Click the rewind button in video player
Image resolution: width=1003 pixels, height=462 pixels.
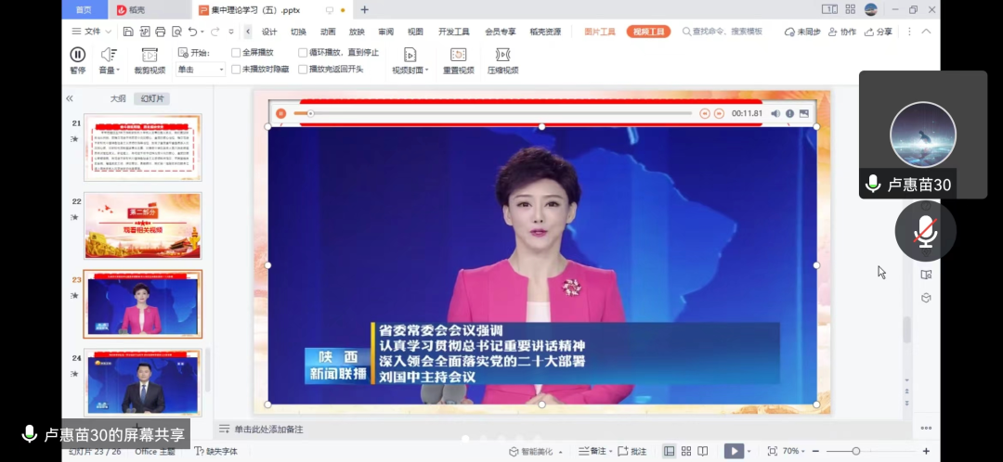705,113
